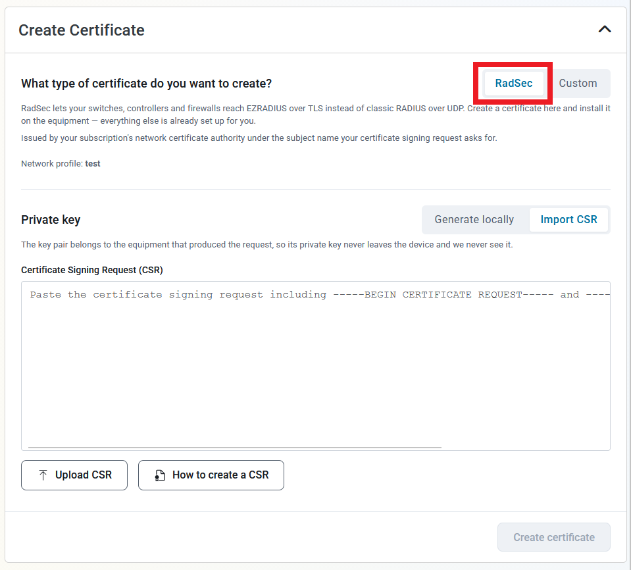Switch certificate type to Custom
This screenshot has height=570, width=631.
point(578,84)
